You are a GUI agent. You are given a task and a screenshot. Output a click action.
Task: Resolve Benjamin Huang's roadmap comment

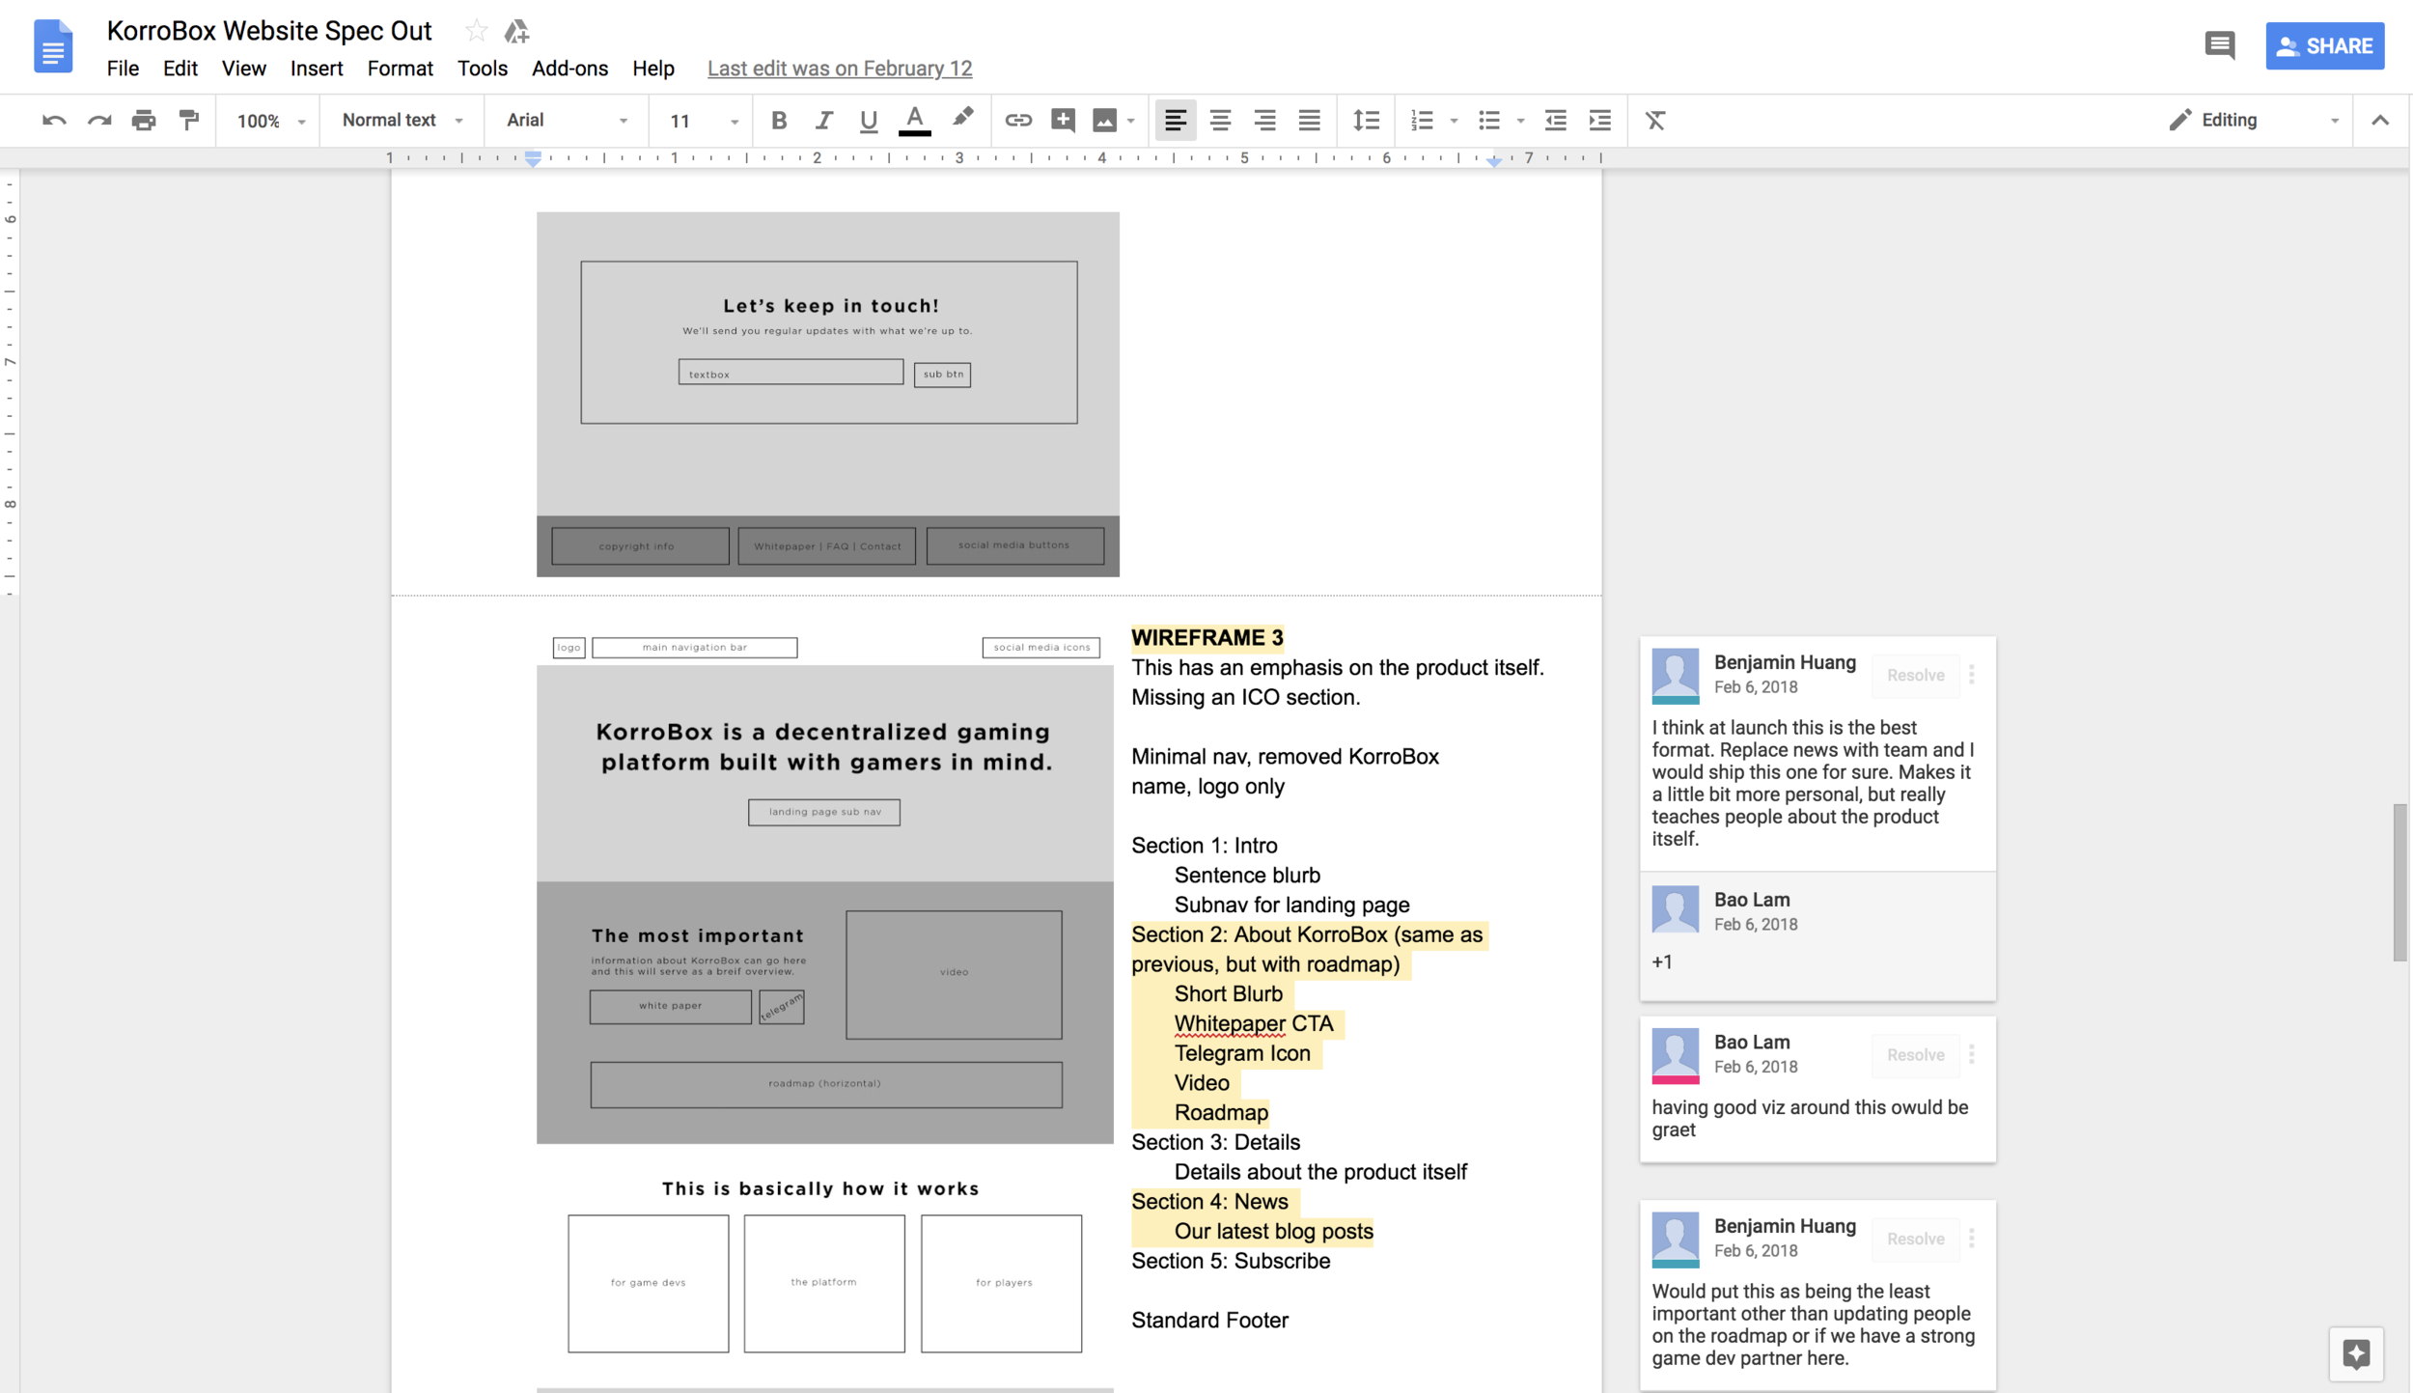(x=1915, y=1239)
